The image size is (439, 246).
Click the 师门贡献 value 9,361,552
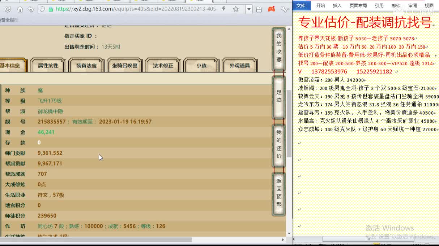[50, 153]
